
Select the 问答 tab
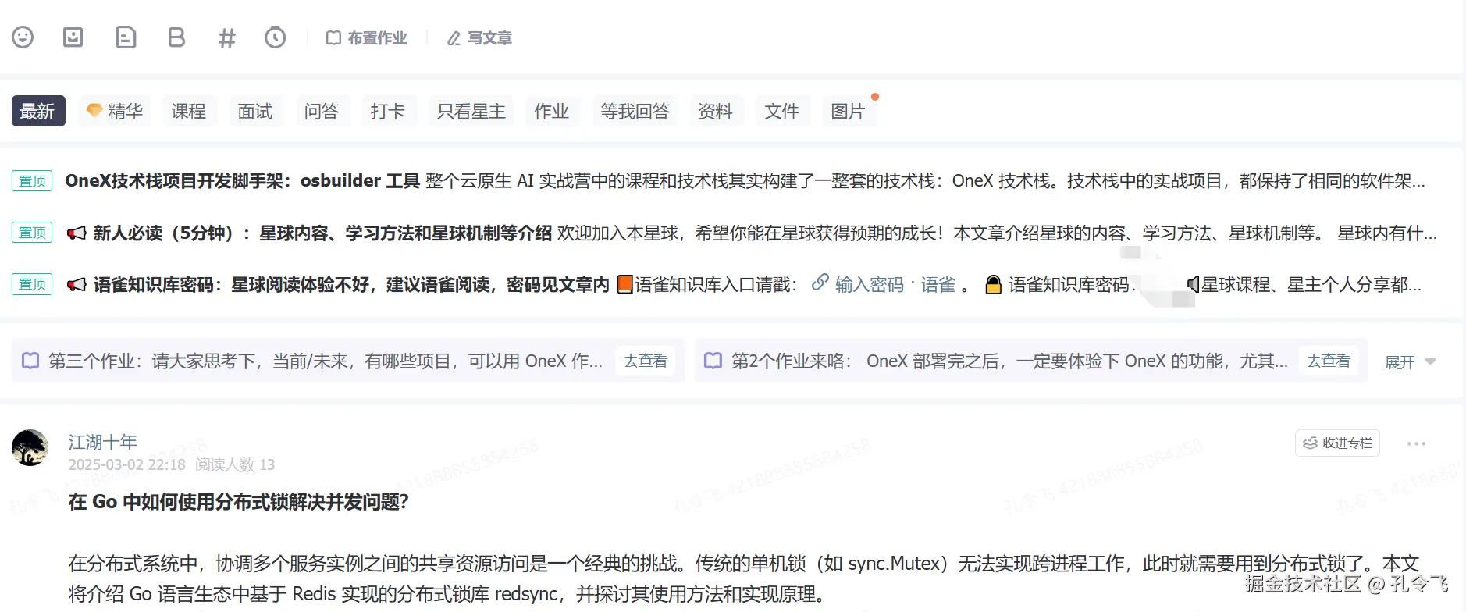(x=322, y=111)
